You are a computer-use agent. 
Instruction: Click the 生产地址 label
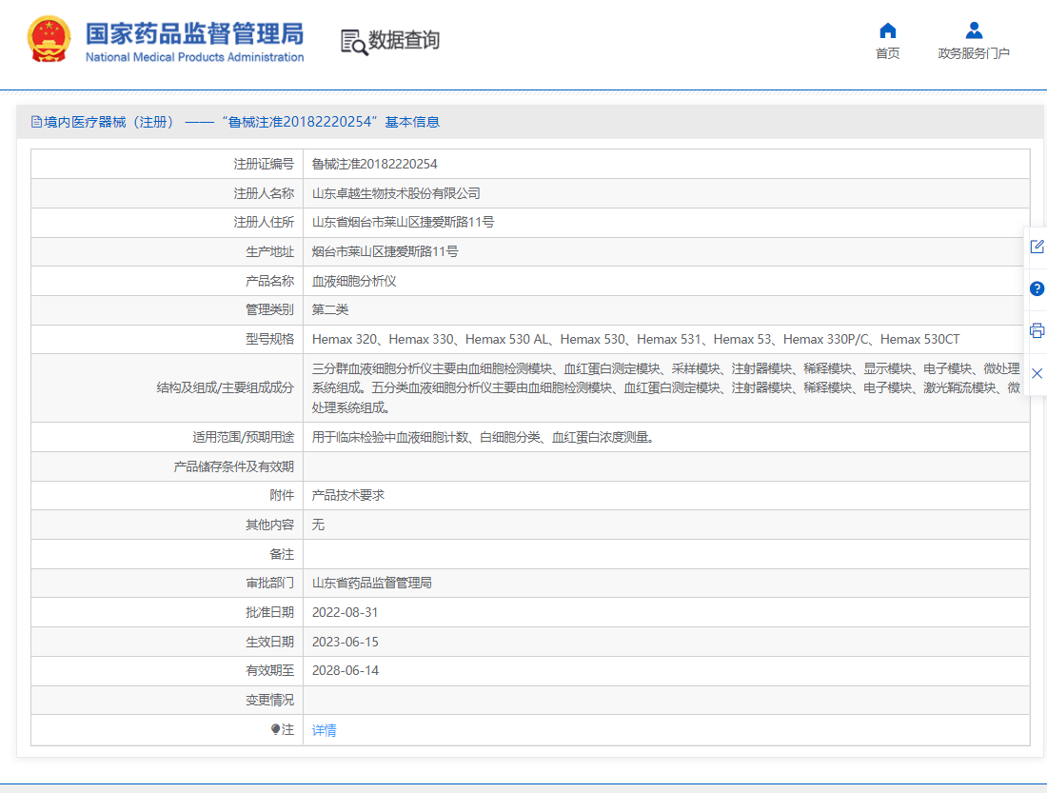(x=269, y=251)
